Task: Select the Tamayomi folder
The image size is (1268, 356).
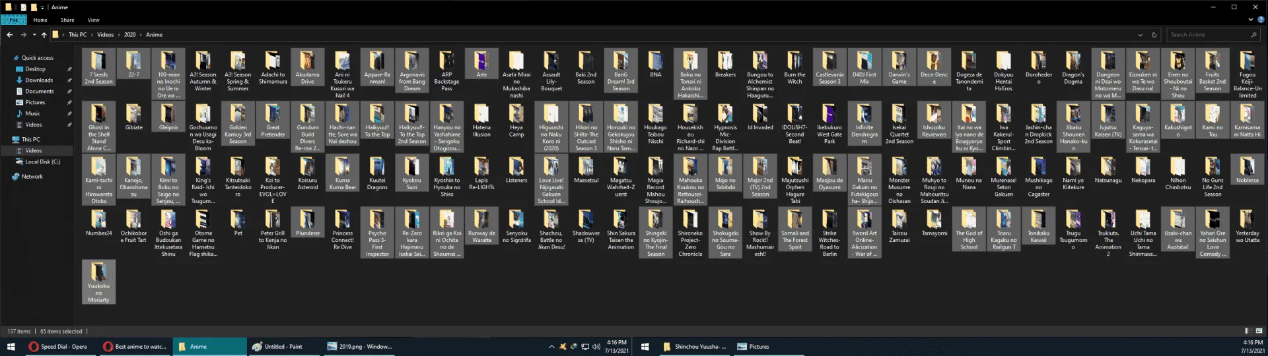Action: coord(934,222)
